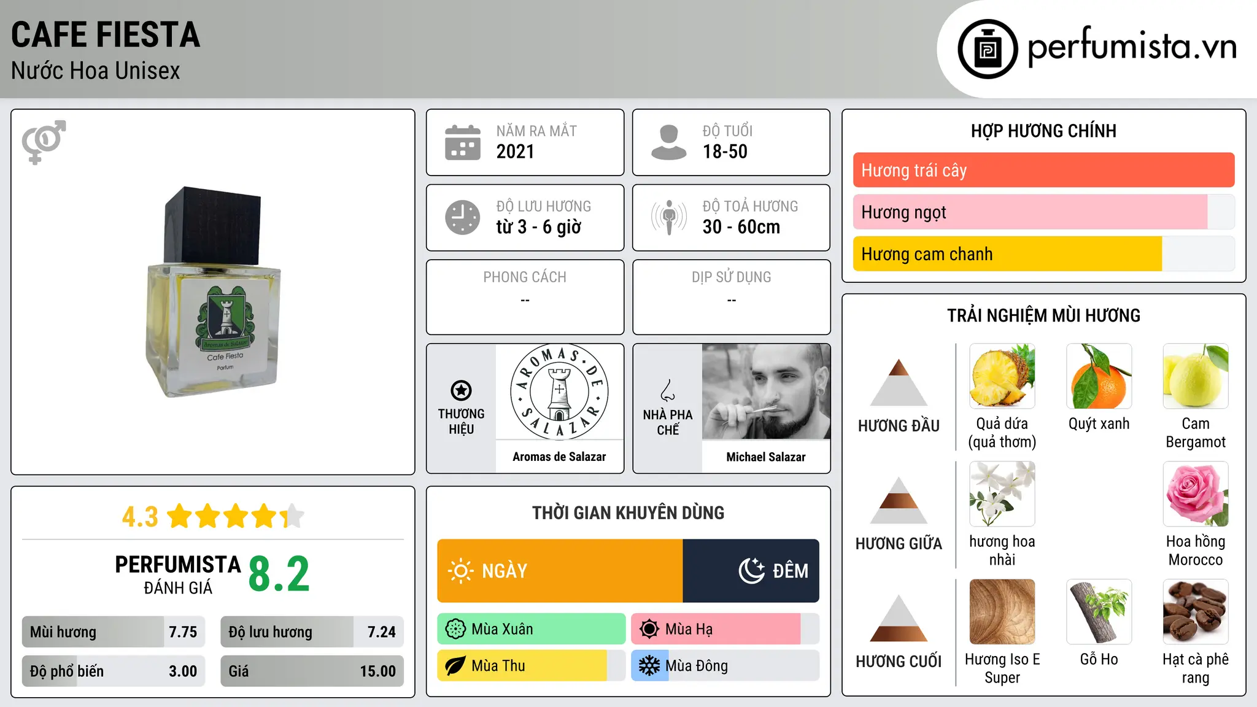Select the Quýt xanh note image
Screen dimensions: 1257x707
[x=1099, y=376]
